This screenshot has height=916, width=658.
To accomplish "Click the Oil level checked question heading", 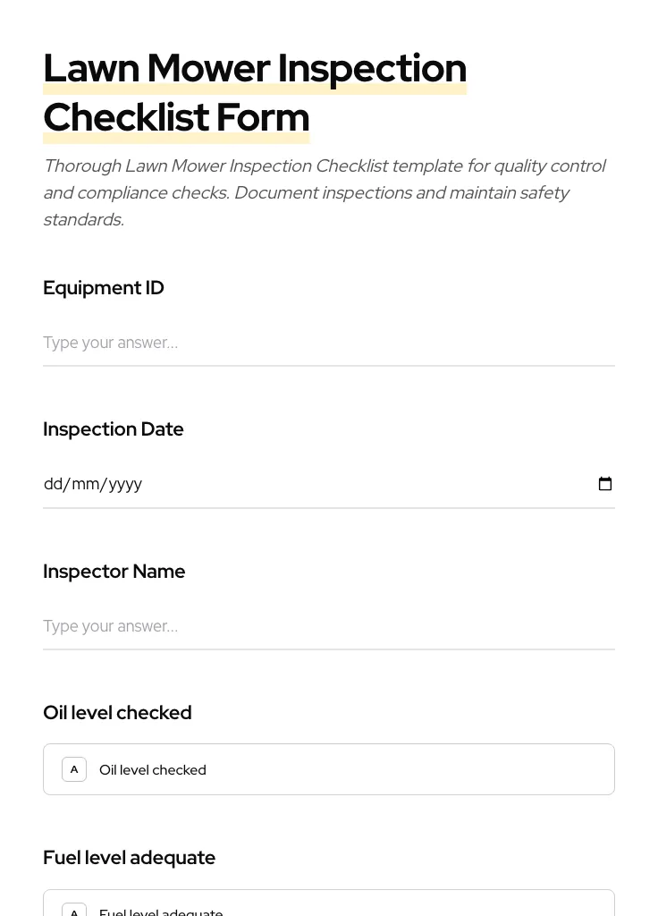I will click(117, 712).
